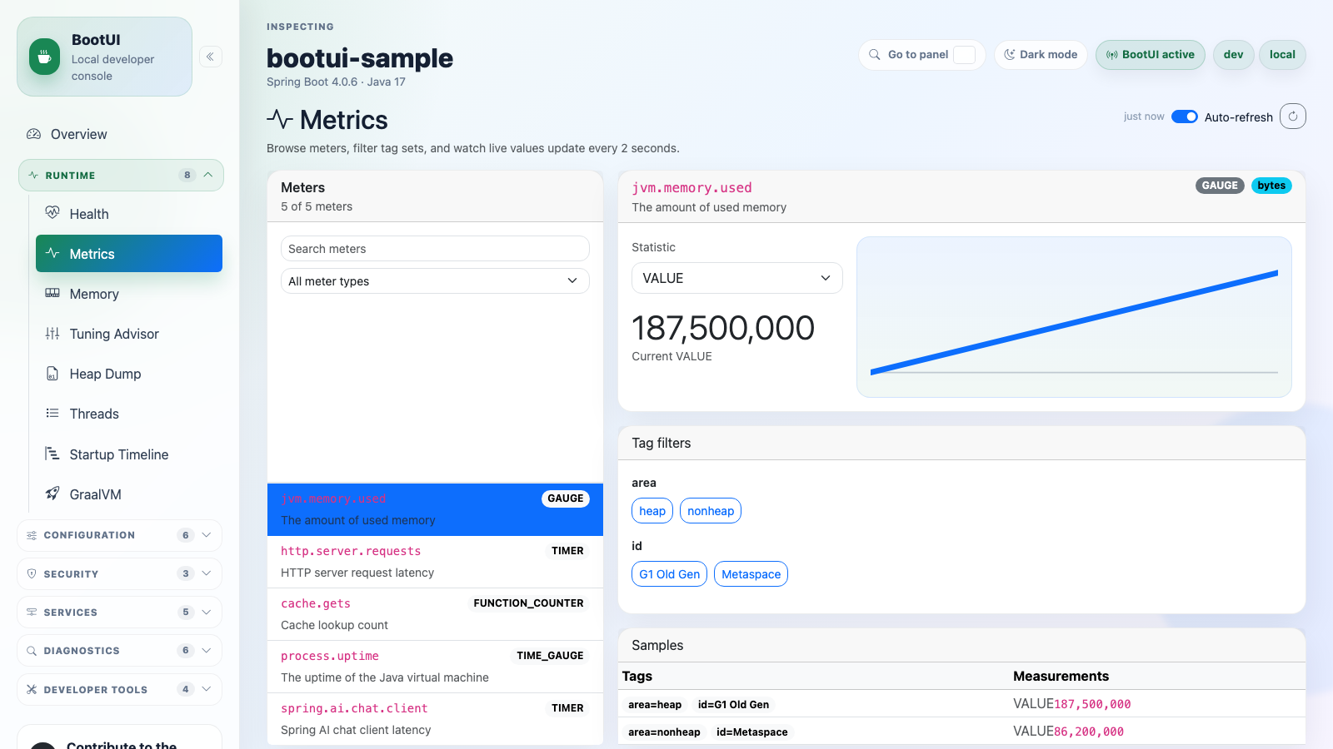Viewport: 1333px width, 749px height.
Task: Open the GraalVM page
Action: (129, 494)
